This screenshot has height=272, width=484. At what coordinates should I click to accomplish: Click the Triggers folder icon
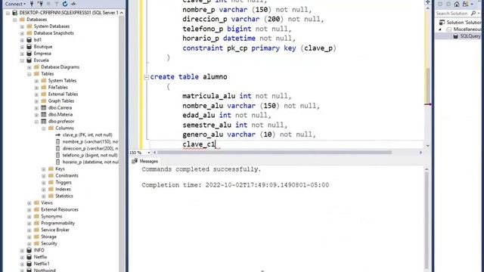(51, 182)
